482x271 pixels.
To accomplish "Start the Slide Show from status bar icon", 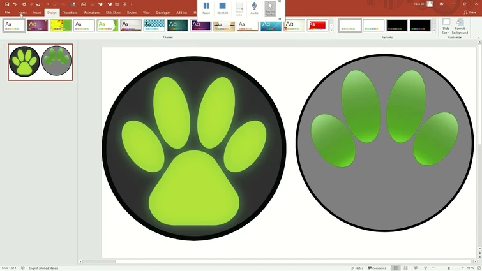I will pyautogui.click(x=425, y=268).
